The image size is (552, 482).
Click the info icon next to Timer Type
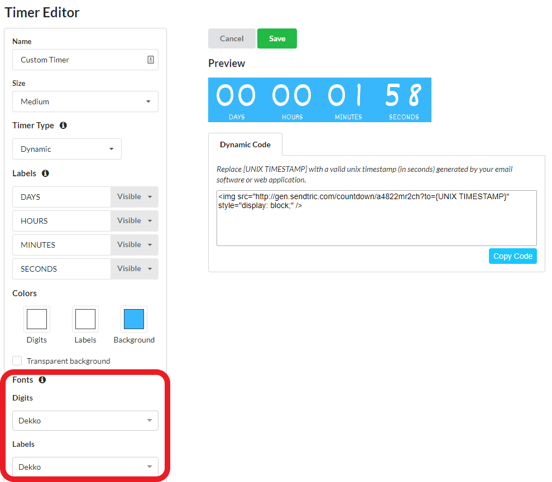coord(63,126)
